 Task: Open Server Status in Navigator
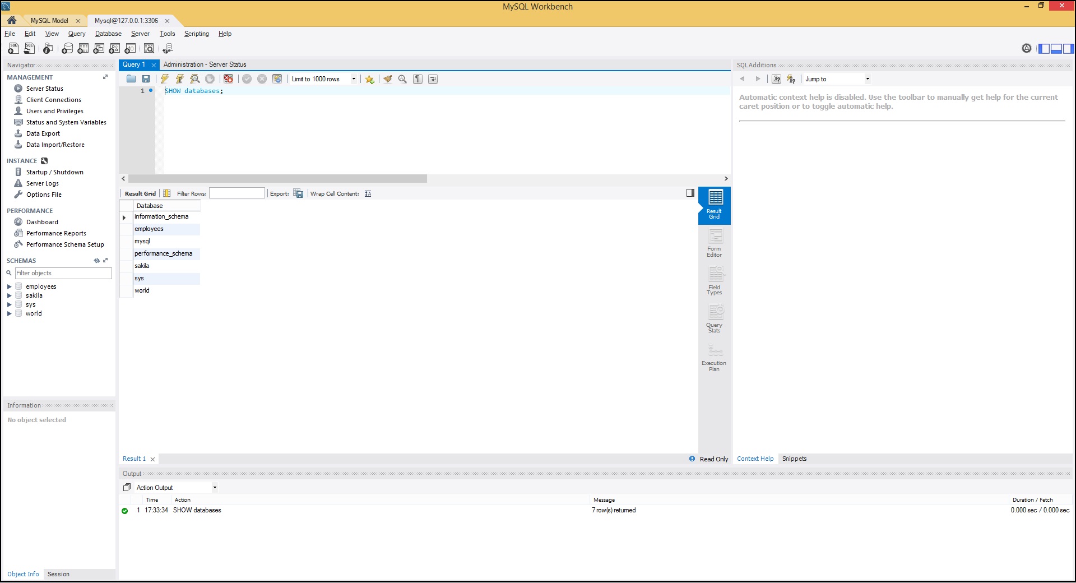45,89
